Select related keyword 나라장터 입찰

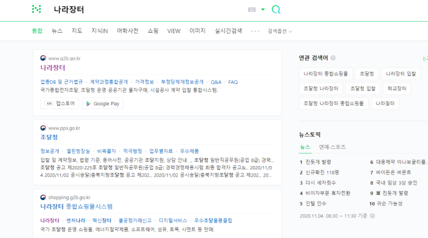pos(401,74)
